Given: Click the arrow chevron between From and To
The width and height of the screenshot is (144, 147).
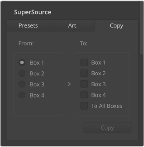Looking at the screenshot, I should click(x=69, y=84).
